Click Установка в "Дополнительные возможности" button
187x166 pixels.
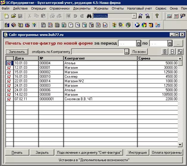pyautogui.click(x=94, y=160)
